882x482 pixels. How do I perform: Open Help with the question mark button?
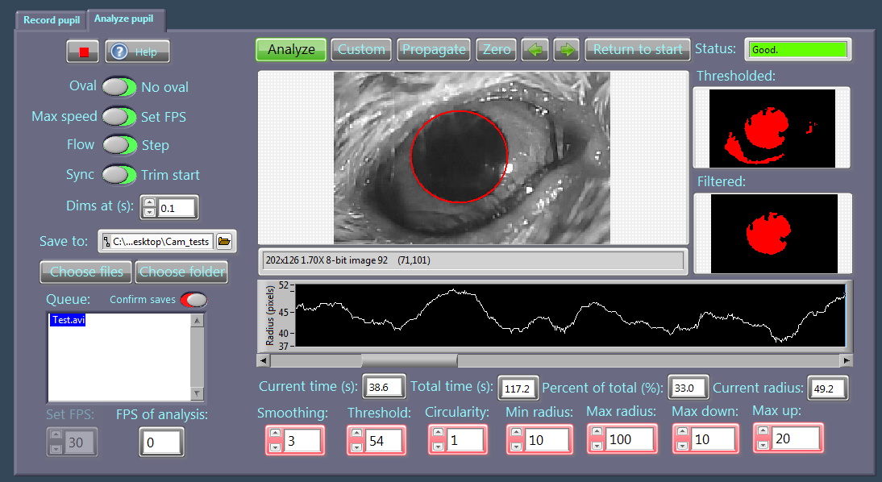tap(137, 52)
